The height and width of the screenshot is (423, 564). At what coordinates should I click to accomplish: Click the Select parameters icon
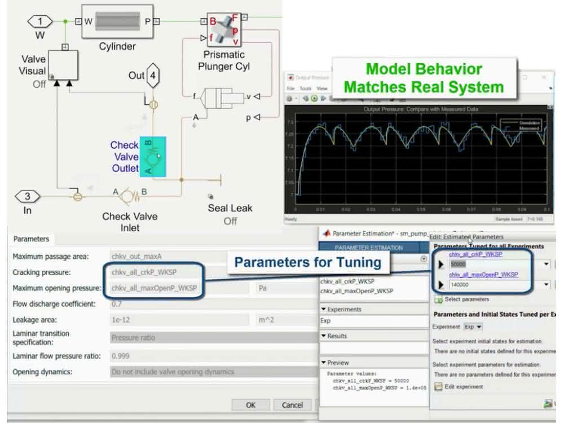pyautogui.click(x=438, y=299)
